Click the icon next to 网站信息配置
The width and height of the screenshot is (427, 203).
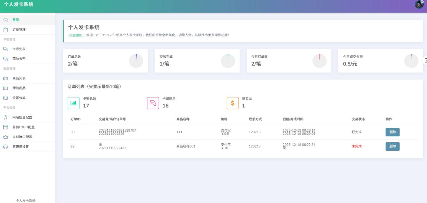pyautogui.click(x=6, y=117)
